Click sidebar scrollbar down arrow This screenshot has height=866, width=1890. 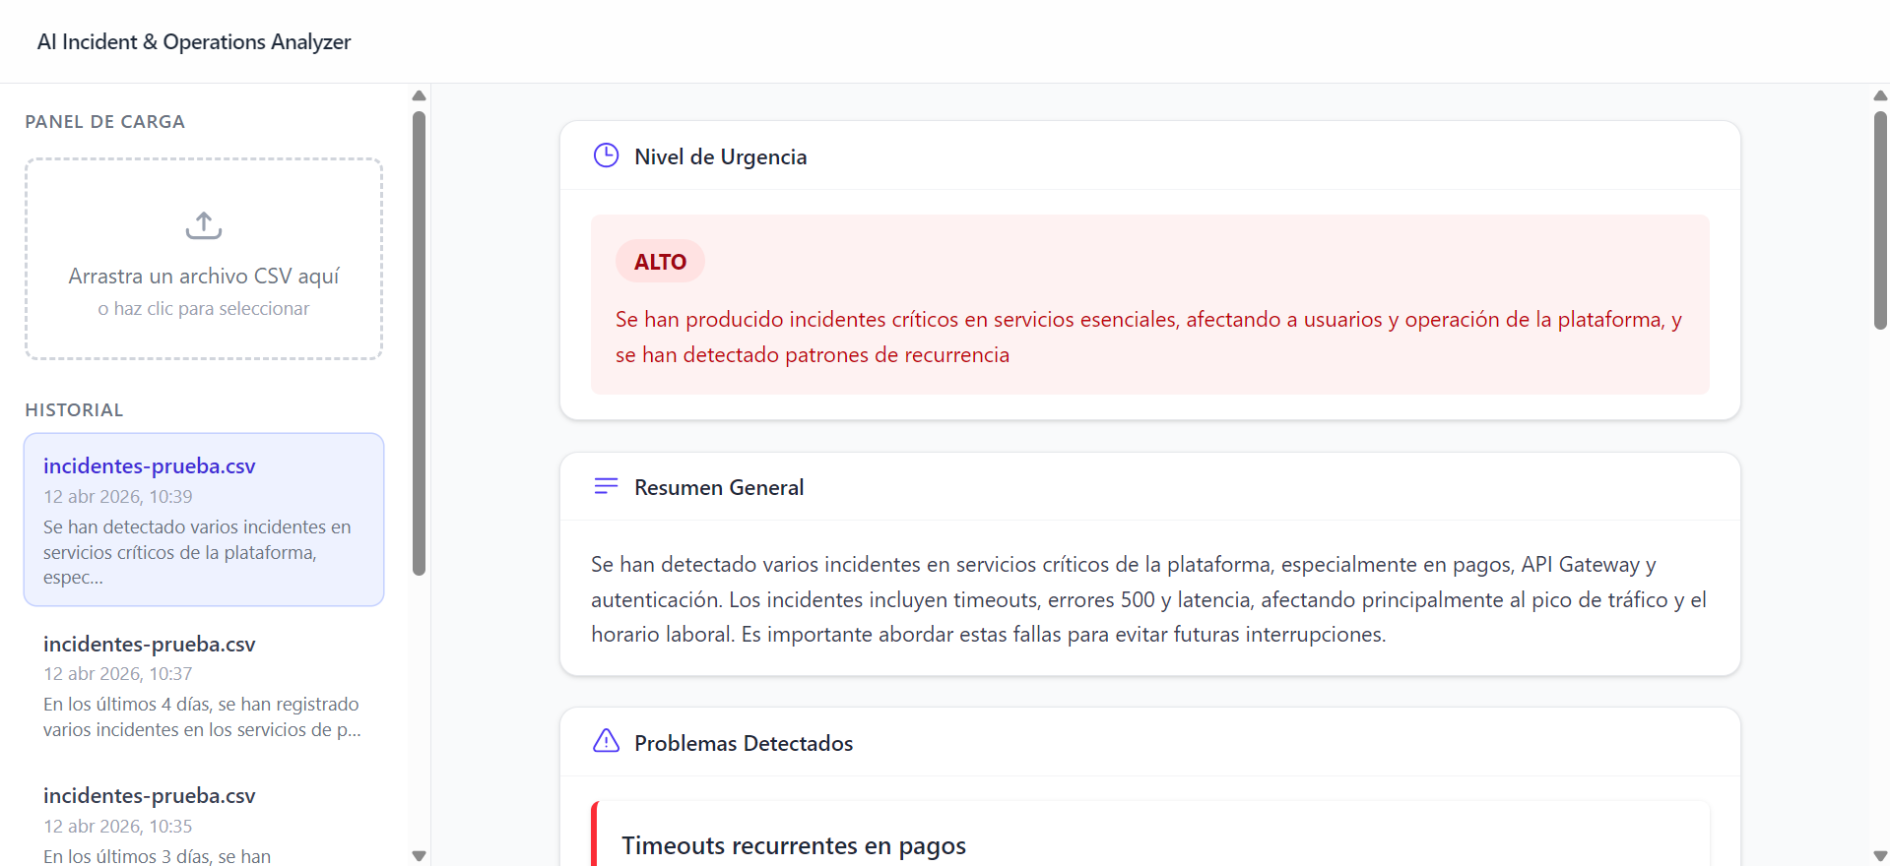coord(419,855)
